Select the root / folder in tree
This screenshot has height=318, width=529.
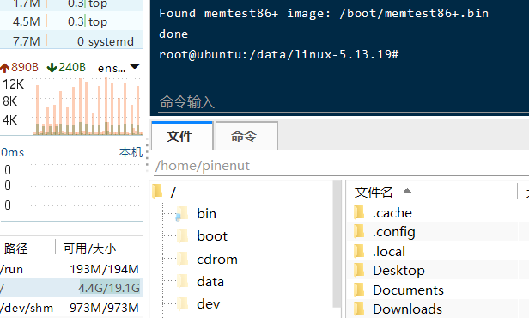173,192
